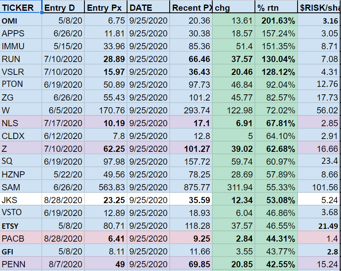The height and width of the screenshot is (271, 341).
Task: Select the IMMU ticker cell
Action: [21, 46]
